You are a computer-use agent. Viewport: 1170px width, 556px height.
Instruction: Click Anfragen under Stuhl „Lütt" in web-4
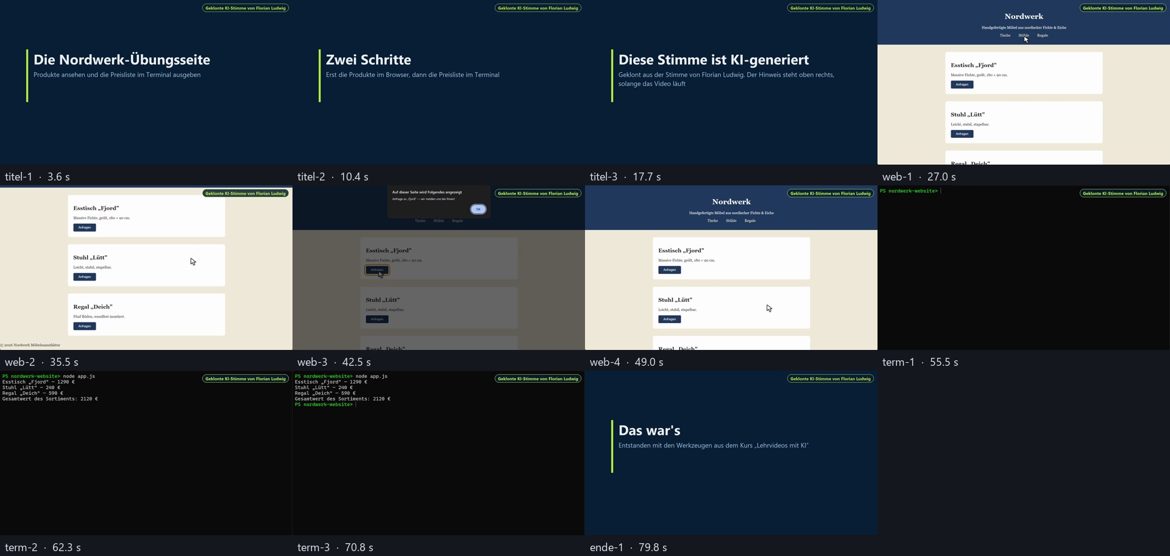click(x=669, y=319)
